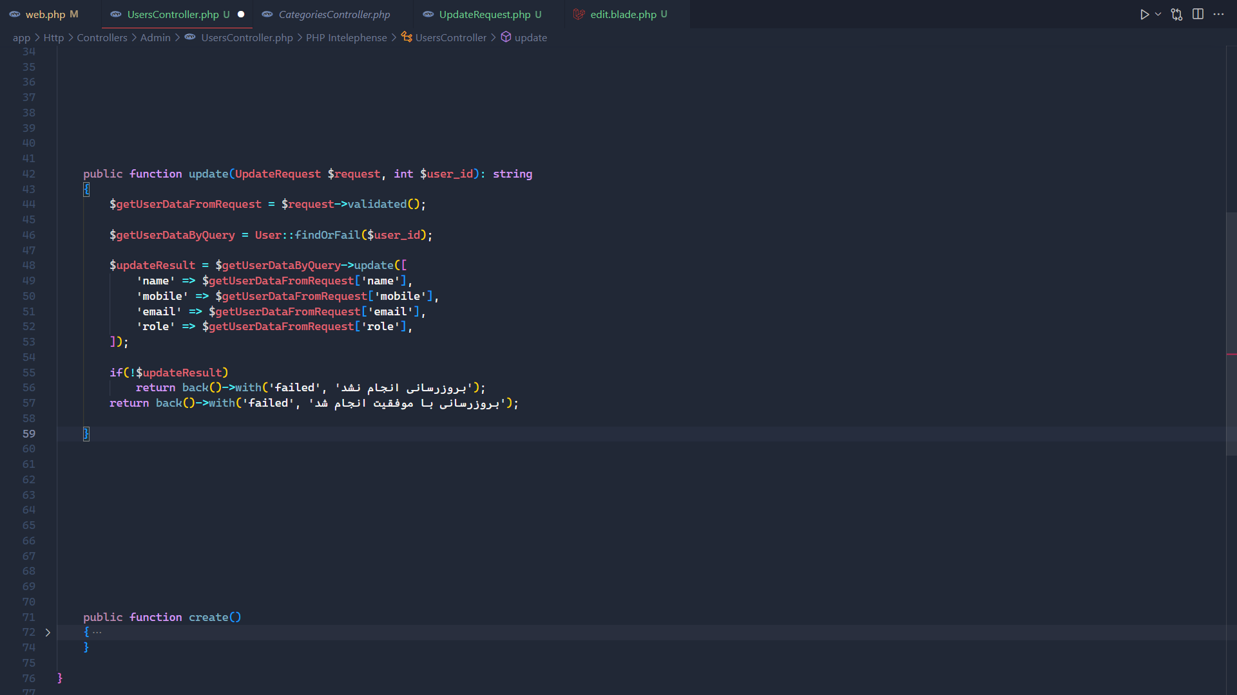Click the 'string' return type
Screen dimensions: 1237x695
(512, 174)
